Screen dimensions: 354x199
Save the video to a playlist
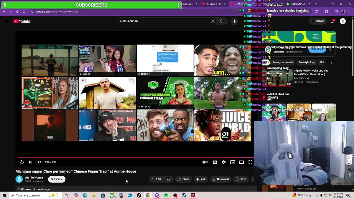[241, 179]
